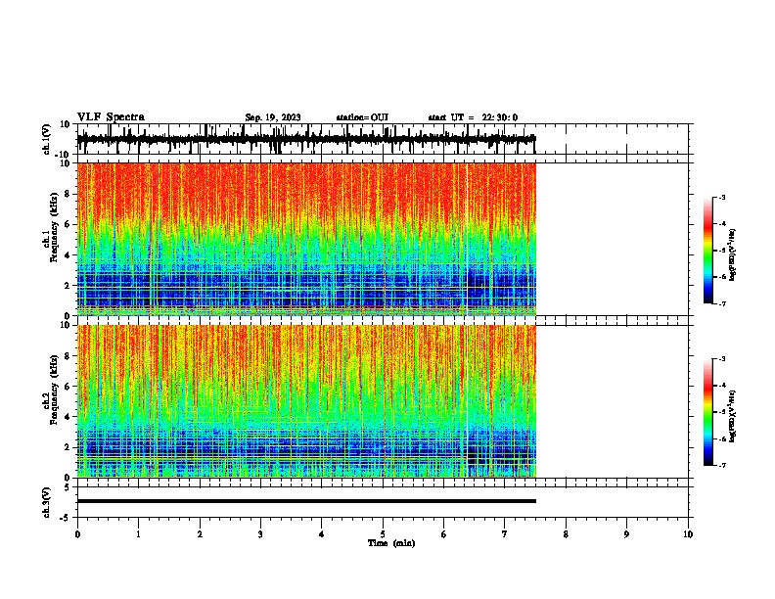Viewport: 775px width, 599px height.
Task: Click the "ch.3(V)" axis label
Action: [x=47, y=502]
